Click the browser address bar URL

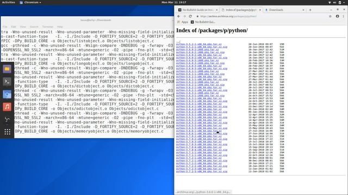tap(228, 16)
